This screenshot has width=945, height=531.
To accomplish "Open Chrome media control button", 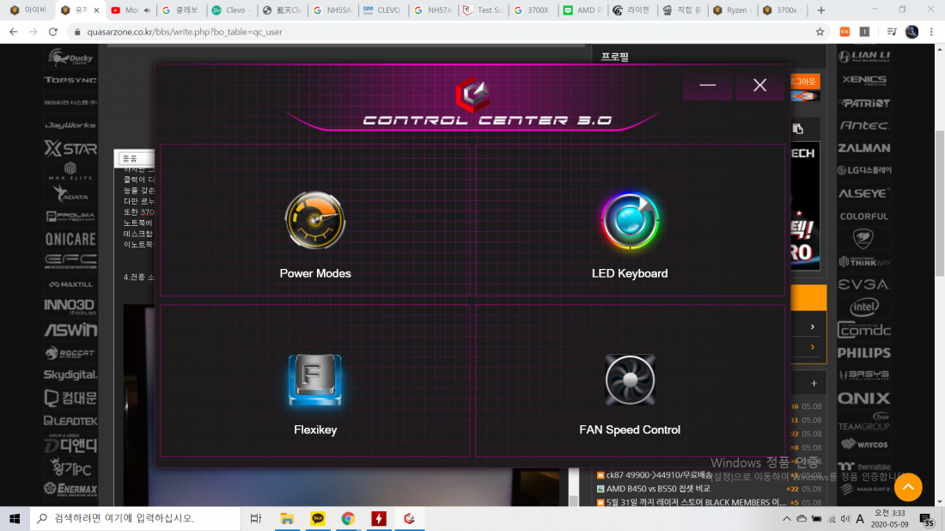I will point(892,32).
